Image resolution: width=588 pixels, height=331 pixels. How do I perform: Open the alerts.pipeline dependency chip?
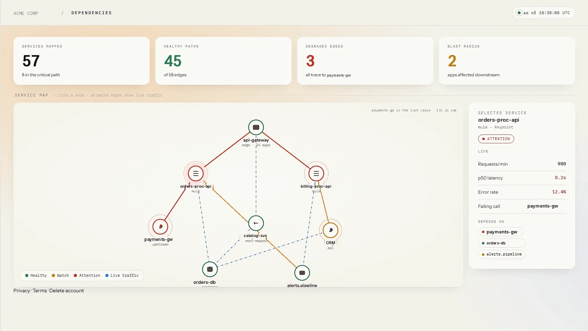coord(502,254)
